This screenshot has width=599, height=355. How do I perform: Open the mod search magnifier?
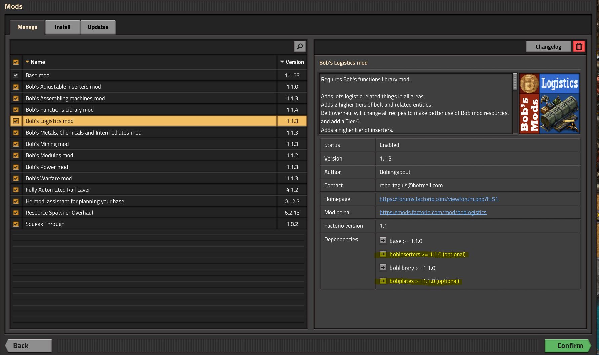(x=300, y=46)
